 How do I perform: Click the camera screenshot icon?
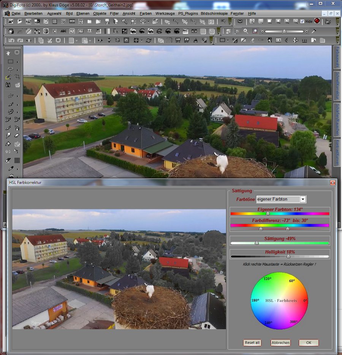point(240,22)
